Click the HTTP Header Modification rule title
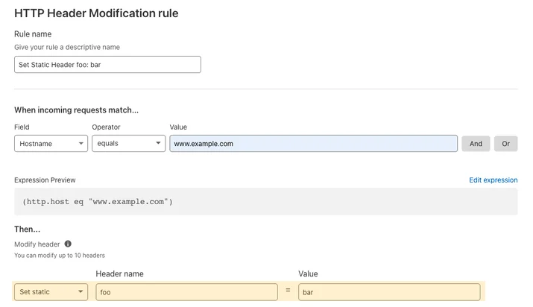Screen dimensions: 533x307 point(96,13)
